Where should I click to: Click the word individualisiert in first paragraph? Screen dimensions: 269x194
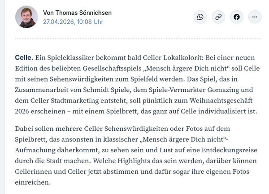tap(222, 111)
